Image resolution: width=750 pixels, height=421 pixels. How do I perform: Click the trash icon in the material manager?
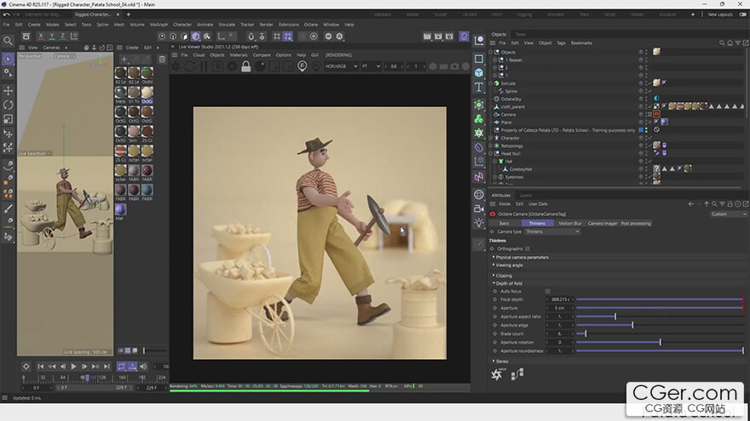coord(162,60)
